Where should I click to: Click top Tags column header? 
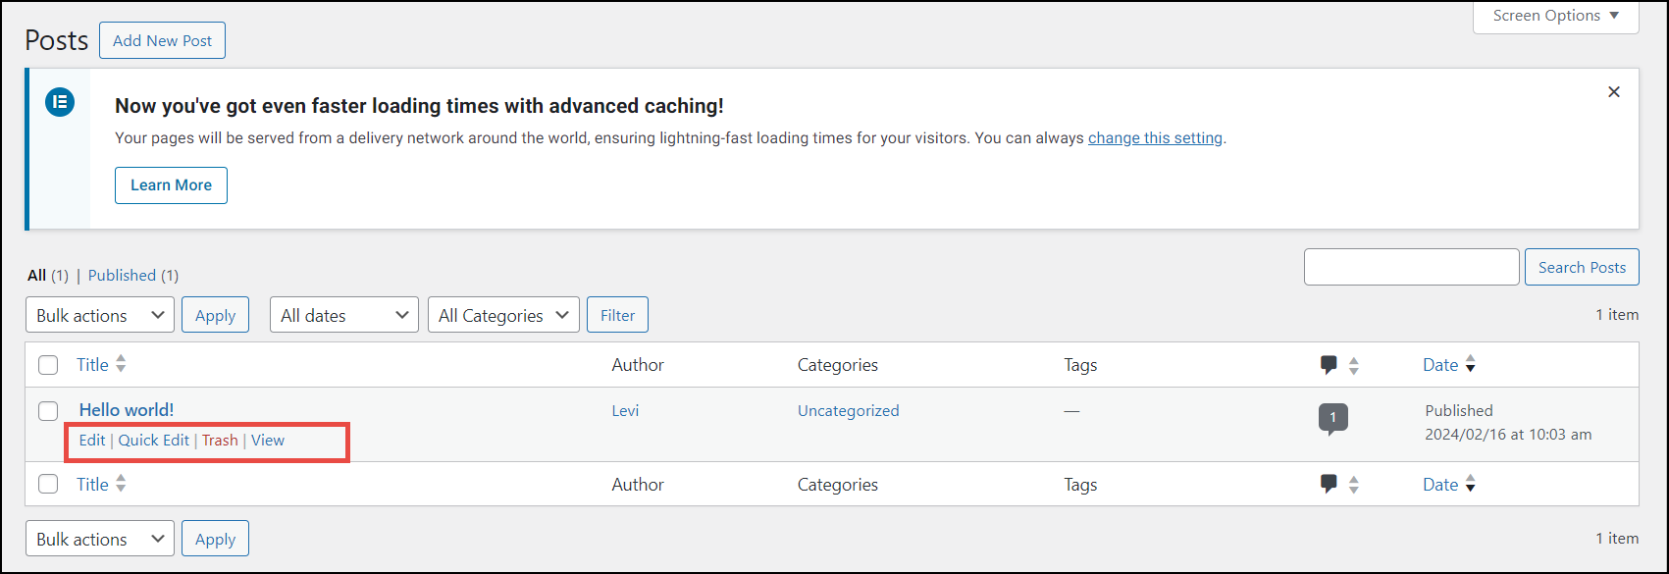pyautogui.click(x=1080, y=365)
